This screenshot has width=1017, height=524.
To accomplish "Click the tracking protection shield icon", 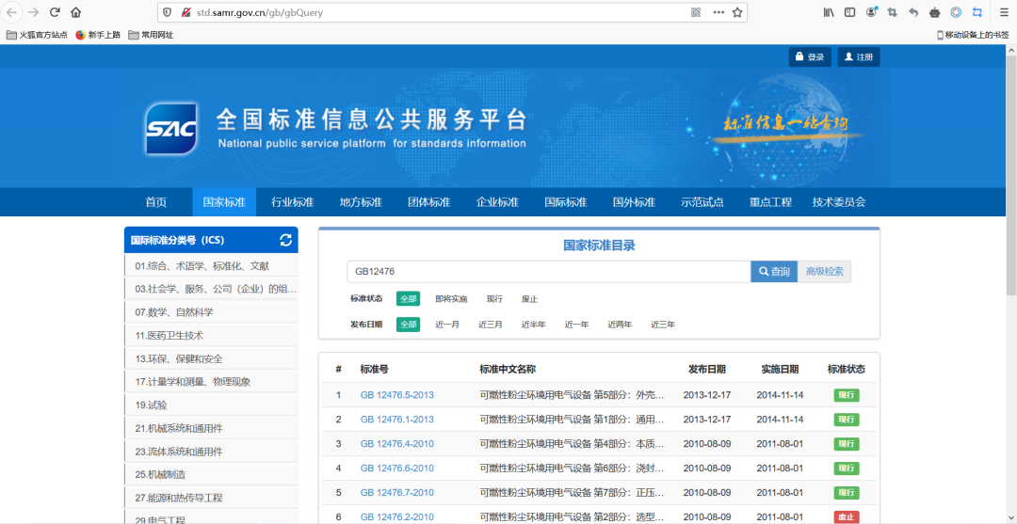I will [168, 12].
